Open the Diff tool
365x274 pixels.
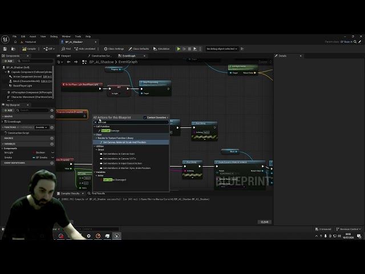point(49,49)
